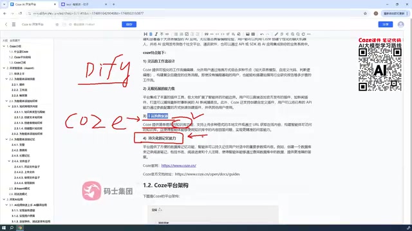Click the QR code image top right

coord(380,70)
